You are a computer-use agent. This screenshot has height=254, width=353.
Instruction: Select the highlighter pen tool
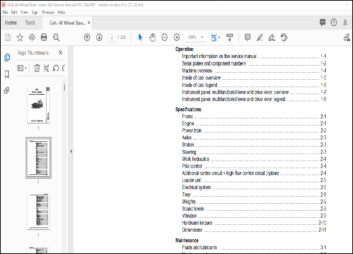click(x=260, y=37)
